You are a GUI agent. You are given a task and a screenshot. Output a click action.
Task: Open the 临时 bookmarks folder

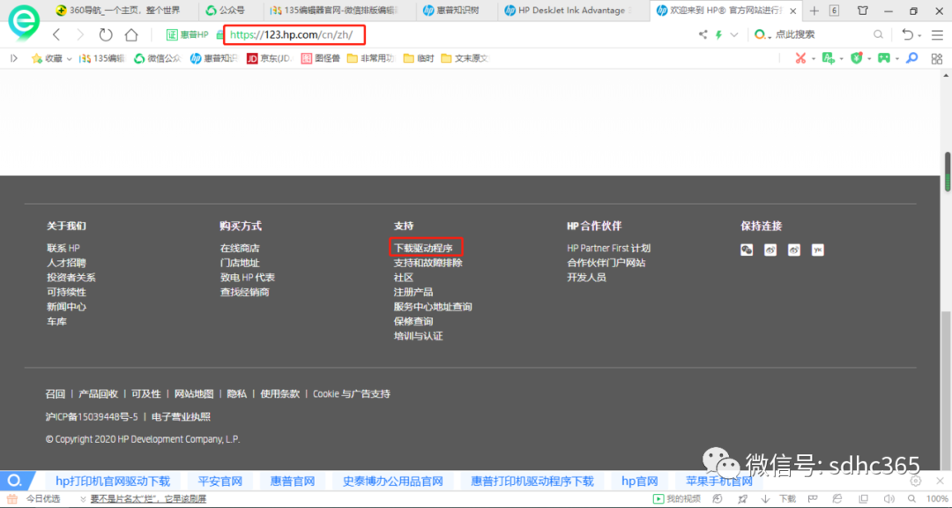(419, 58)
